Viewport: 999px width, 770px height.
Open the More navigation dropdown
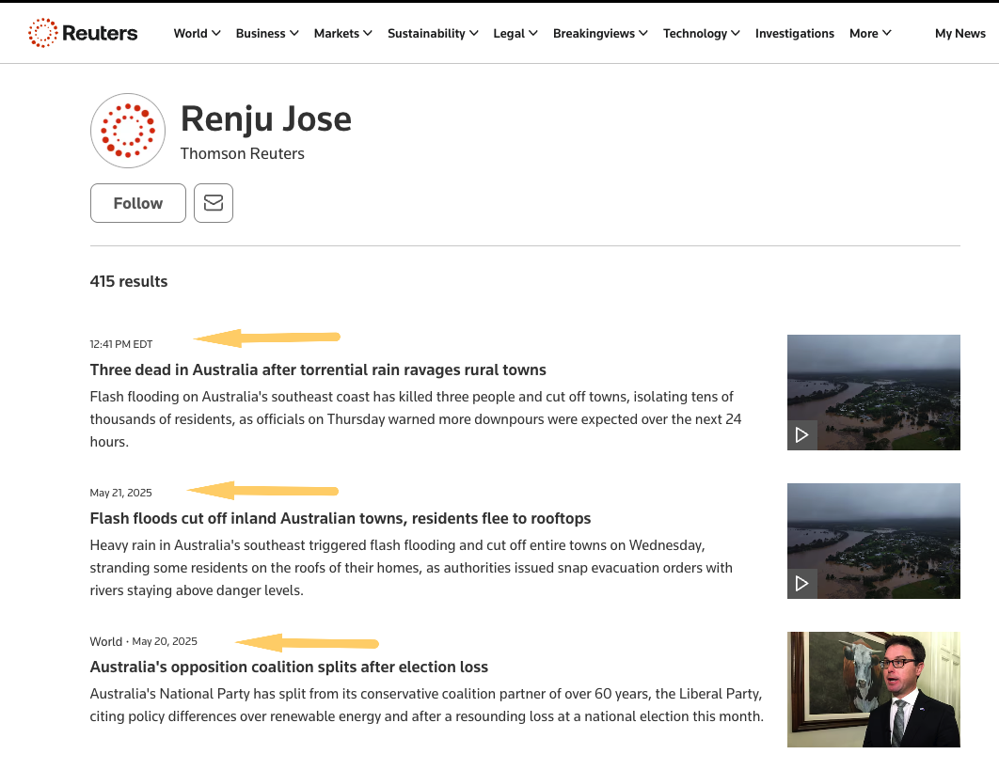(x=869, y=33)
